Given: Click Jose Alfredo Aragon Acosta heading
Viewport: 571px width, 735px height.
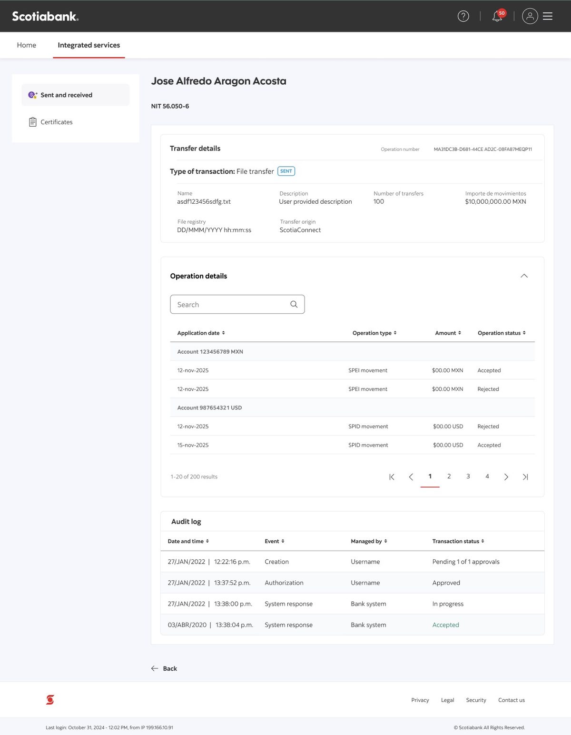Looking at the screenshot, I should pos(219,81).
